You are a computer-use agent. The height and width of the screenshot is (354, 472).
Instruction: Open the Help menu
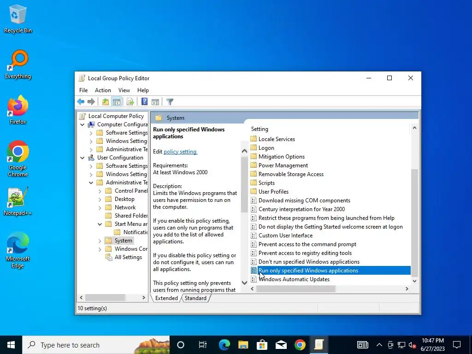pos(143,90)
